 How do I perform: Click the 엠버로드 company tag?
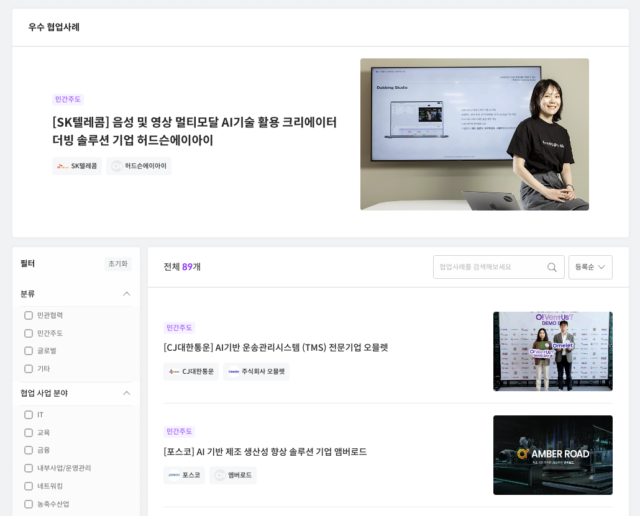(233, 475)
